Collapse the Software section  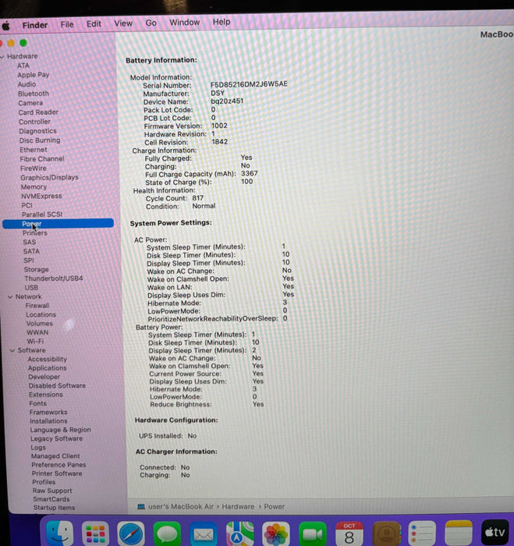[12, 350]
